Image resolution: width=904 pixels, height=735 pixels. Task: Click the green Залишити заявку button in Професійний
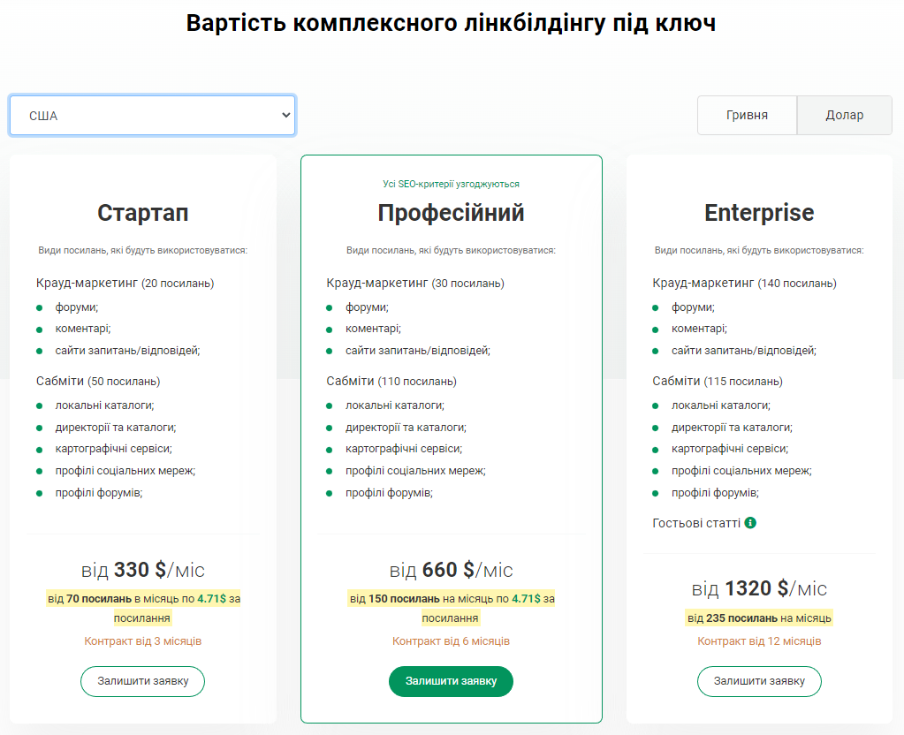[451, 681]
